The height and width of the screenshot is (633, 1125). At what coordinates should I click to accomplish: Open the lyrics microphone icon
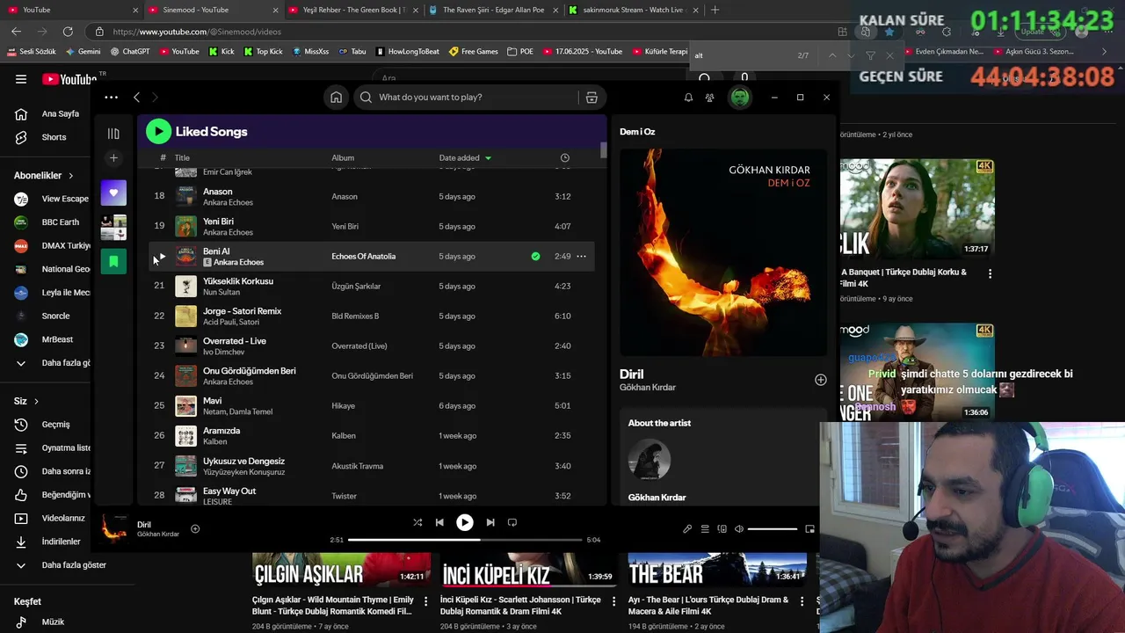(x=687, y=529)
